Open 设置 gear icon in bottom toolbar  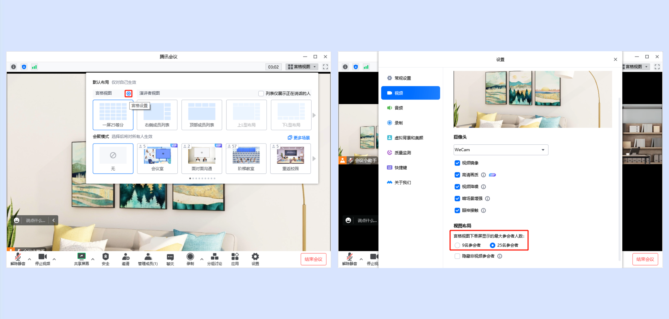tap(255, 256)
